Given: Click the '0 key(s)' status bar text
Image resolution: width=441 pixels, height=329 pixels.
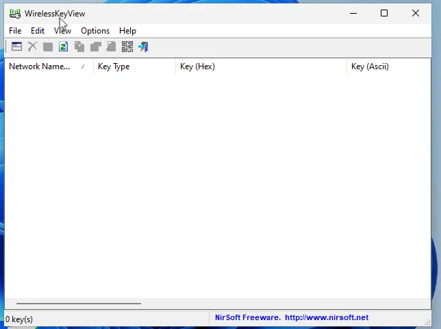Looking at the screenshot, I should (x=19, y=319).
